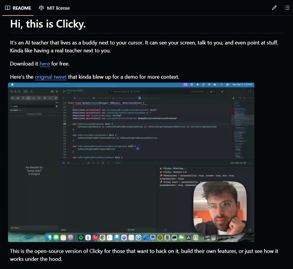Viewport: 293px width, 269px height.
Task: Open Dictionary from the Dock
Action: coord(95,238)
